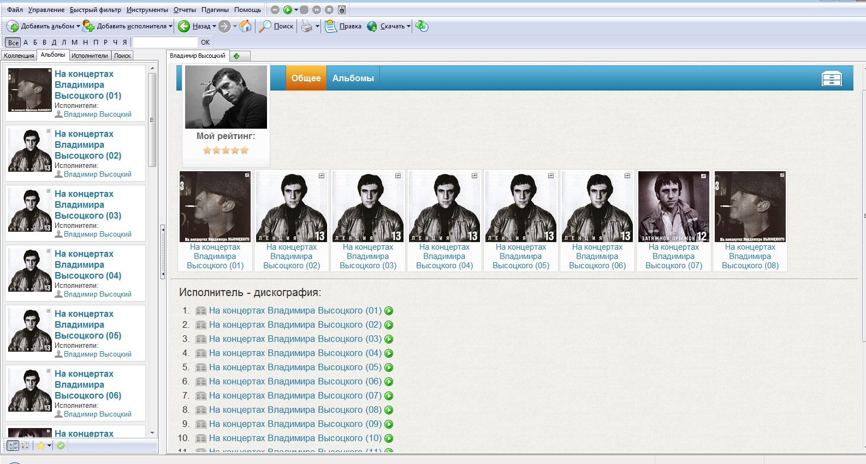Switch to the Коллекция tab
866x464 pixels.
tap(19, 56)
